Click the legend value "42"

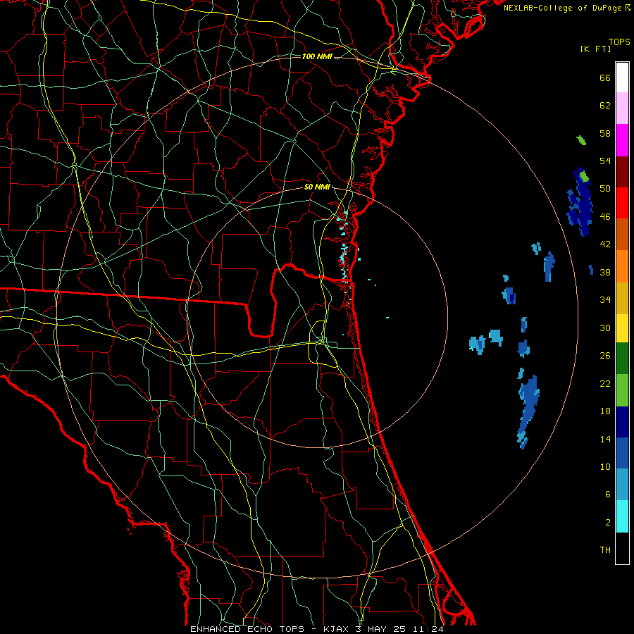[x=605, y=244]
